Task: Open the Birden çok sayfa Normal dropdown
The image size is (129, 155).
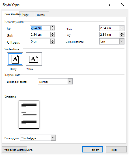Action: click(70, 81)
